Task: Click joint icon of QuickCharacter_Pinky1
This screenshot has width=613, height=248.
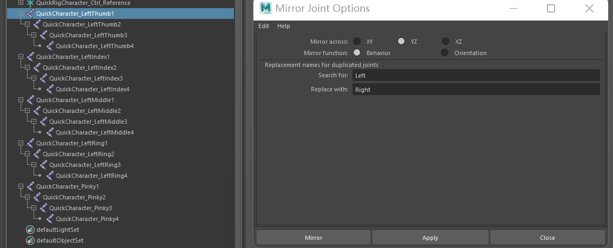Action: 30,186
